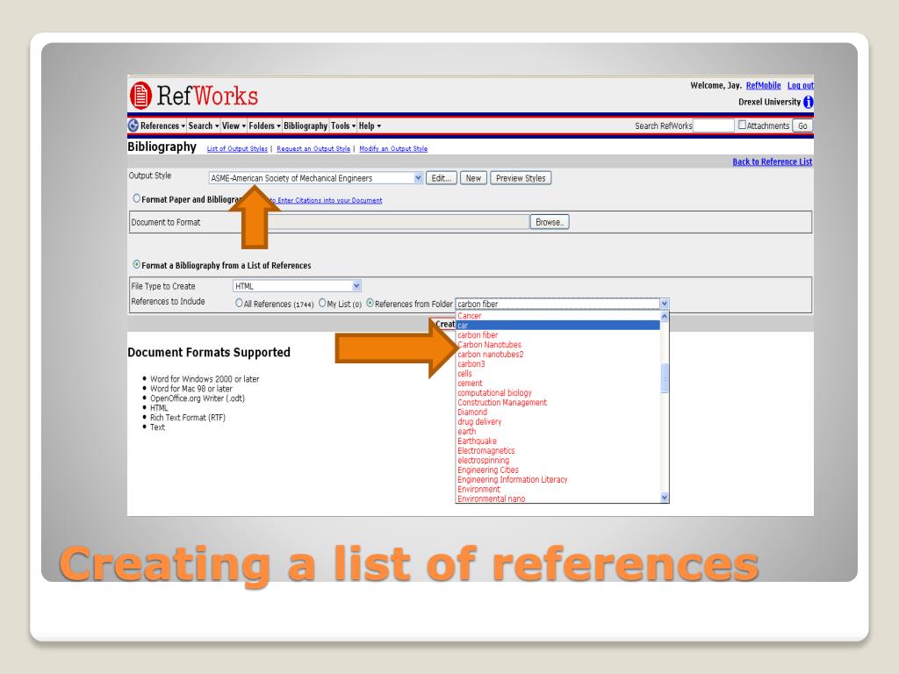
Task: Click the Go search button
Action: [802, 125]
